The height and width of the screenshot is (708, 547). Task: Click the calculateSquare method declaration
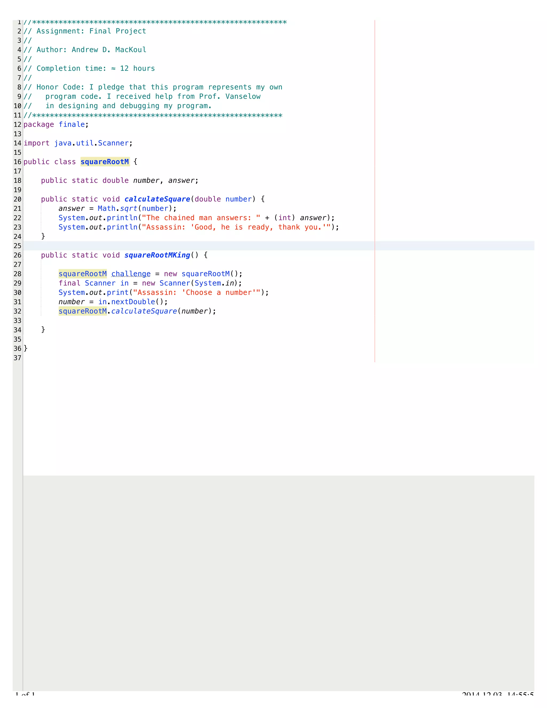pyautogui.click(x=157, y=199)
